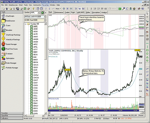Select the pointer tool in drawing toolbar
The width and height of the screenshot is (150, 123).
pos(147,14)
